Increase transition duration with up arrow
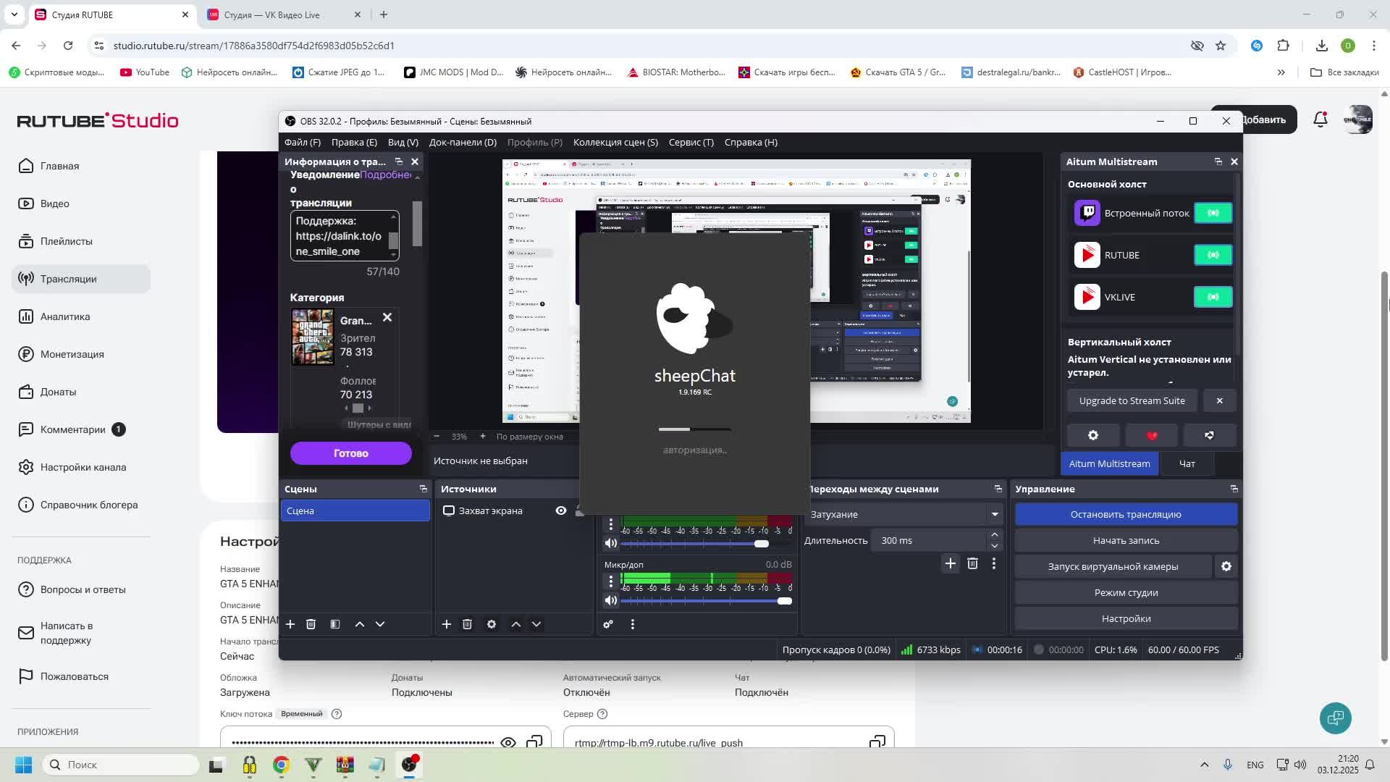The image size is (1390, 782). tap(995, 535)
